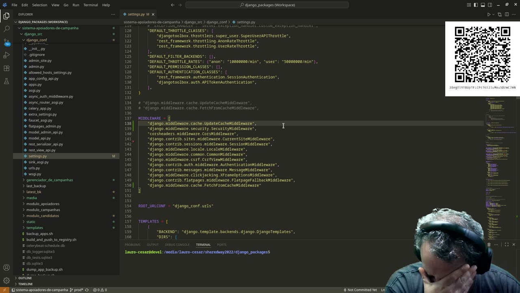Toggle the primary side bar visibility

(476, 5)
